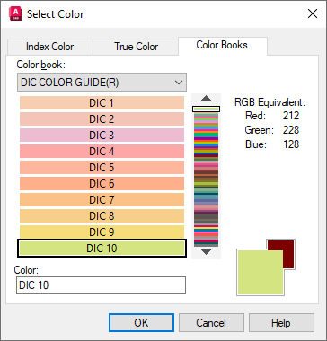
Task: Switch to the Index Color tab
Action: click(x=49, y=47)
